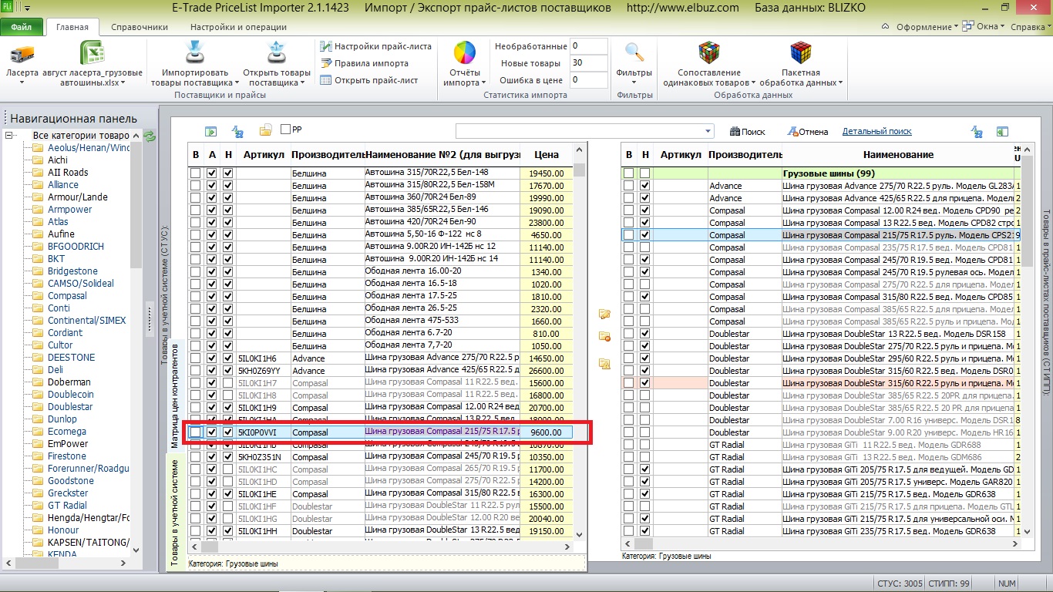Screen dimensions: 1053x592
Task: Click Открыть товары поставщика icon
Action: (276, 52)
